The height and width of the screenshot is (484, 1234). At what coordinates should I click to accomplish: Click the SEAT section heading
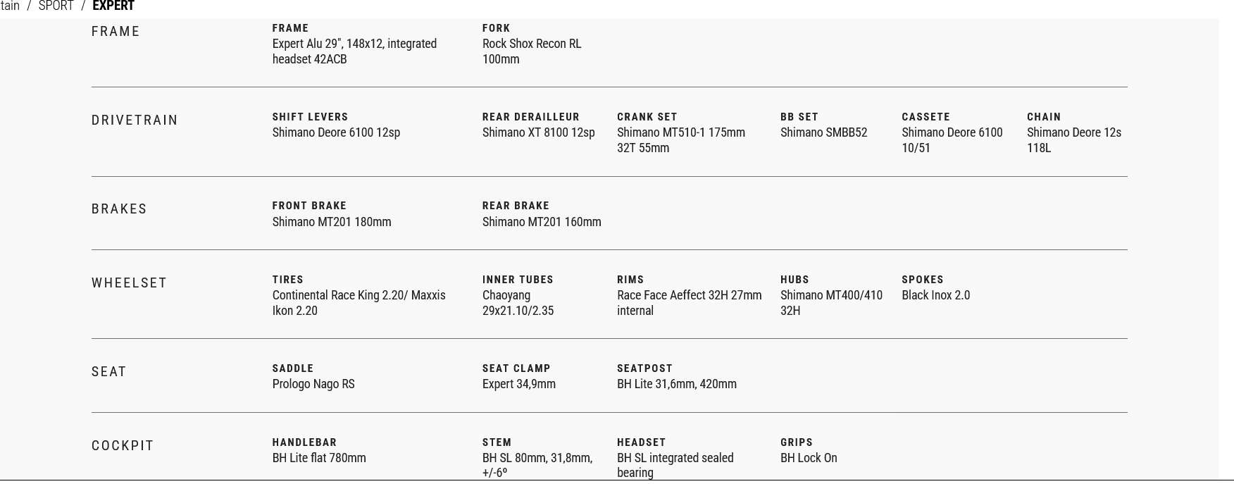(x=108, y=372)
